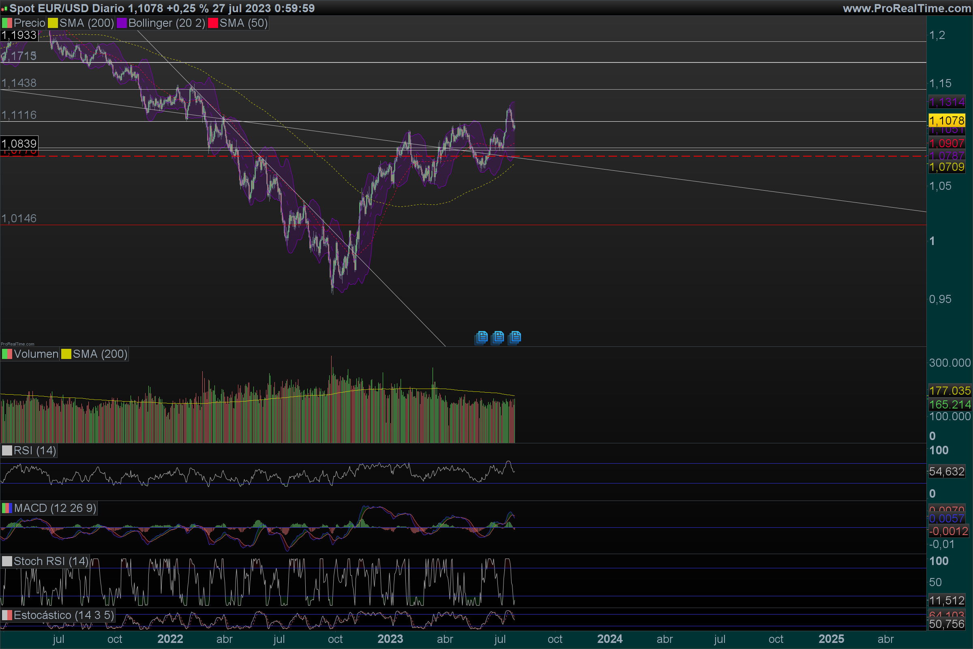Open the Bollinger (20 2) indicator label

(x=166, y=23)
